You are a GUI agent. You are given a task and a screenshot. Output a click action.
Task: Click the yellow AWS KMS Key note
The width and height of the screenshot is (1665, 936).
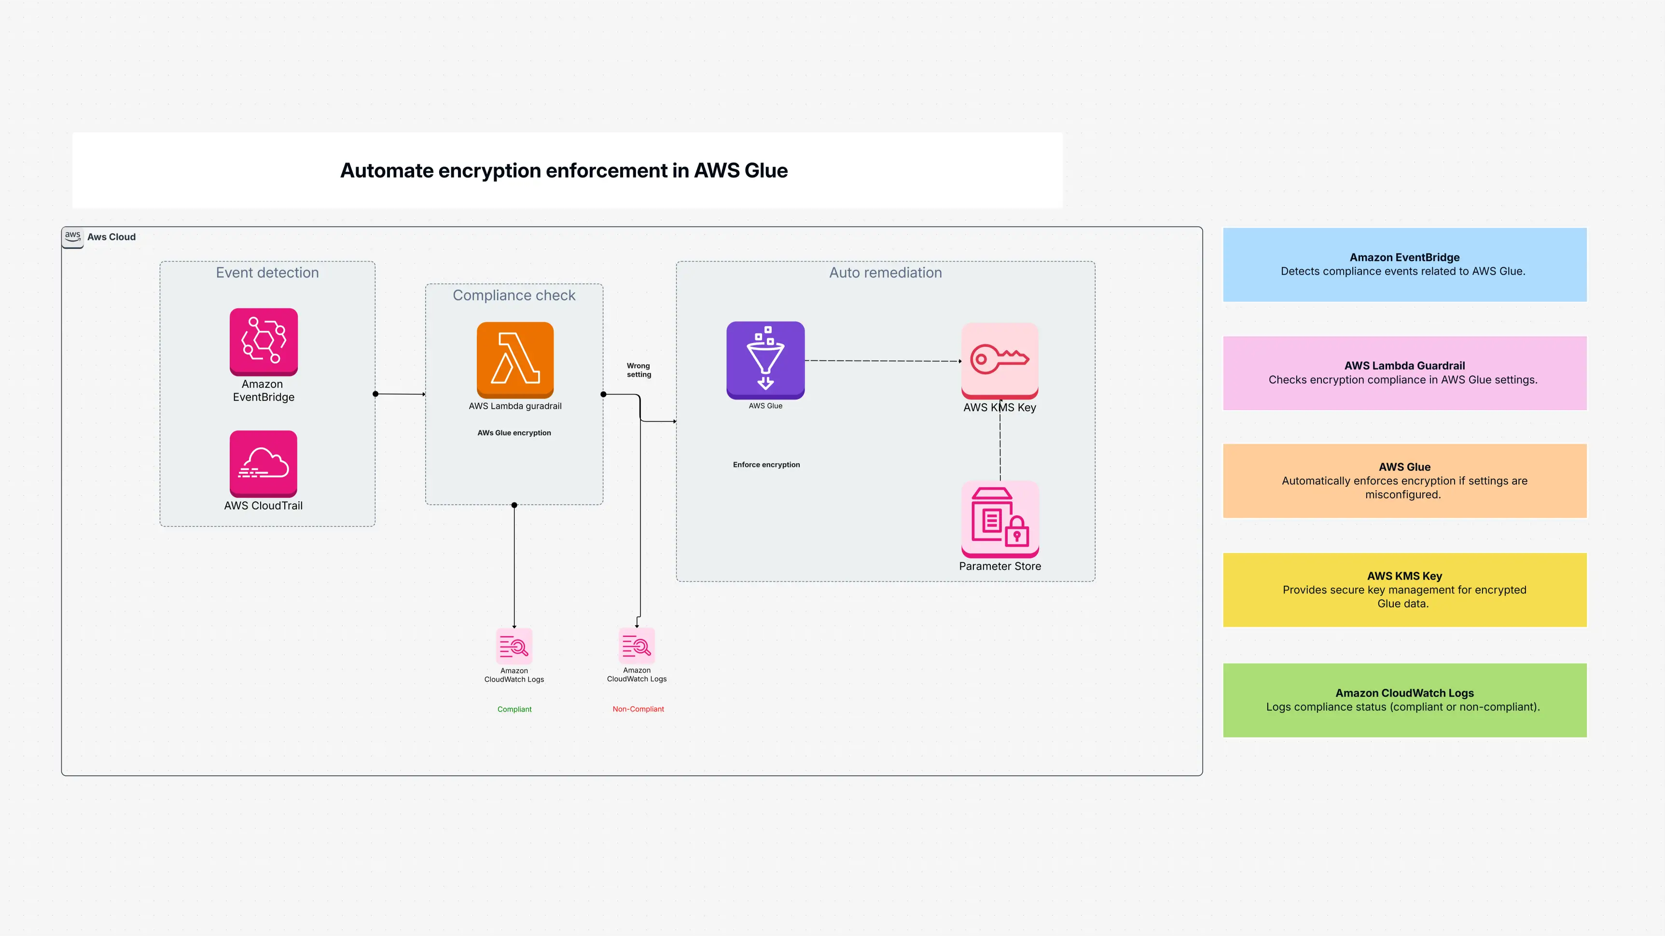coord(1404,589)
